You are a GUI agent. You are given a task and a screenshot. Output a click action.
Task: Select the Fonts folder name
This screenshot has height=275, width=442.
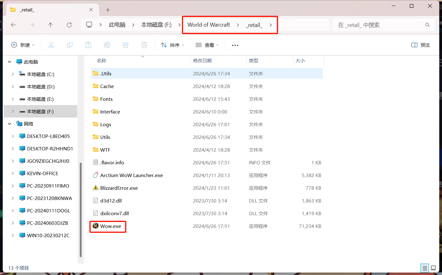(106, 99)
